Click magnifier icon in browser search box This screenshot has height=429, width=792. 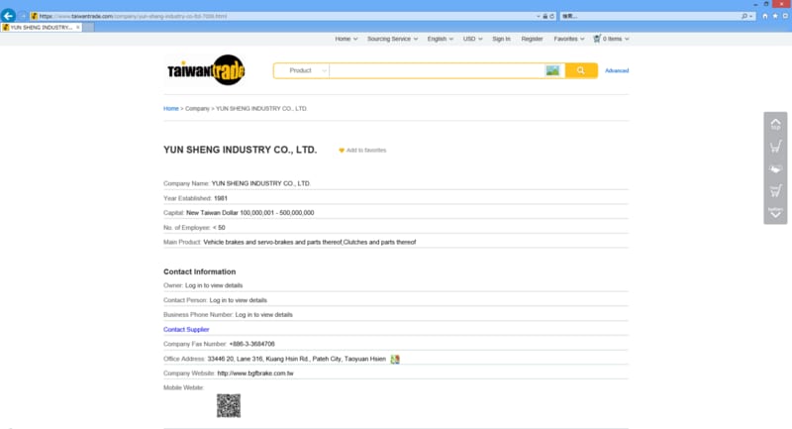point(744,16)
